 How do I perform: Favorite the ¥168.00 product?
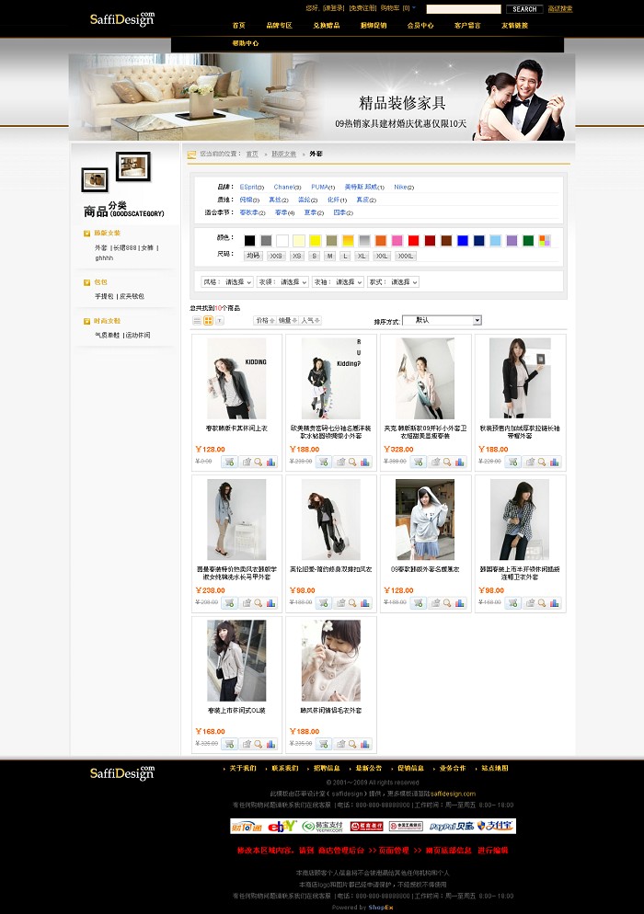coord(247,744)
